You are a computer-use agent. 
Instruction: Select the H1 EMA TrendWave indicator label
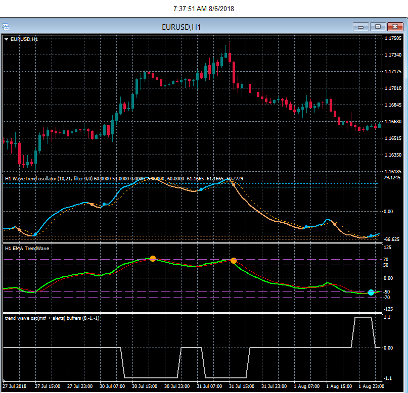[x=26, y=248]
